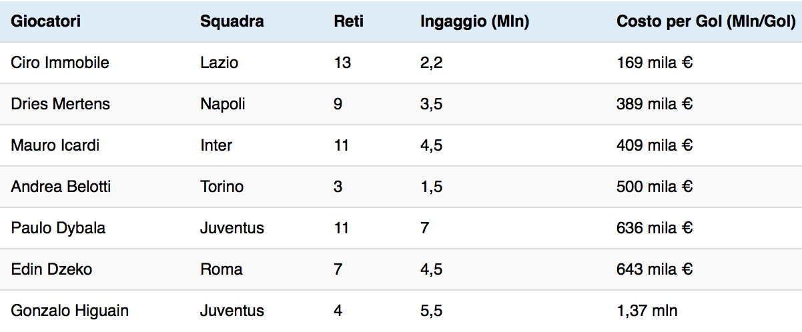Image resolution: width=802 pixels, height=332 pixels.
Task: Click the 169 mila € cost value
Action: [655, 63]
